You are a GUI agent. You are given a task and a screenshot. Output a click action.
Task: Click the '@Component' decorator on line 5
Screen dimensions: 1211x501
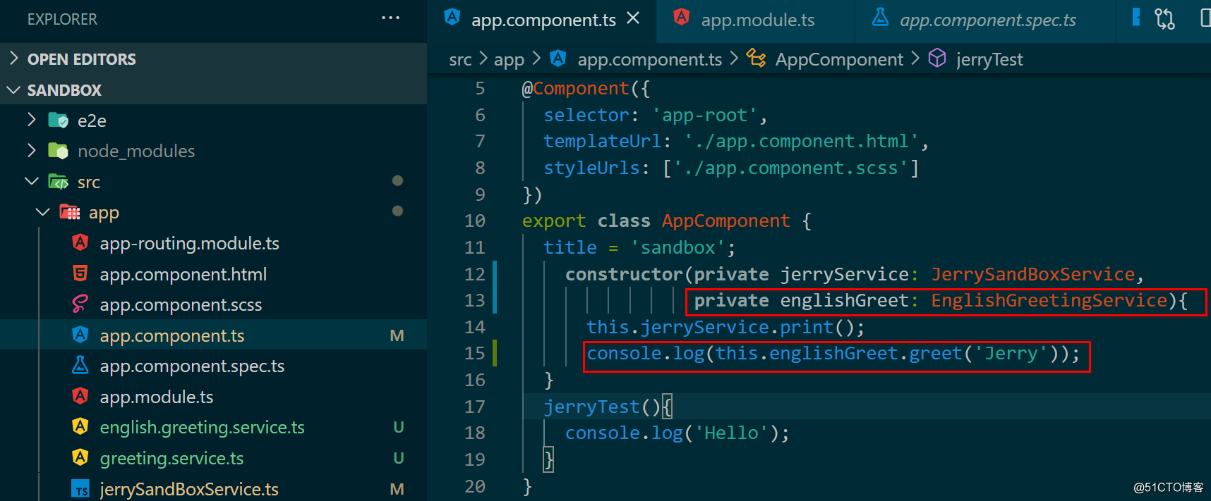tap(575, 88)
